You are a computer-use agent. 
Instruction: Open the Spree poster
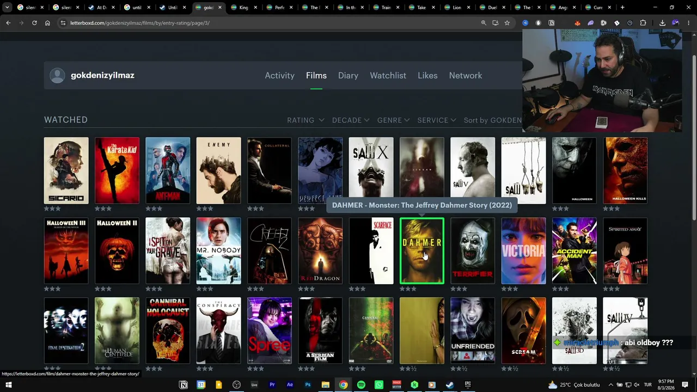270,331
